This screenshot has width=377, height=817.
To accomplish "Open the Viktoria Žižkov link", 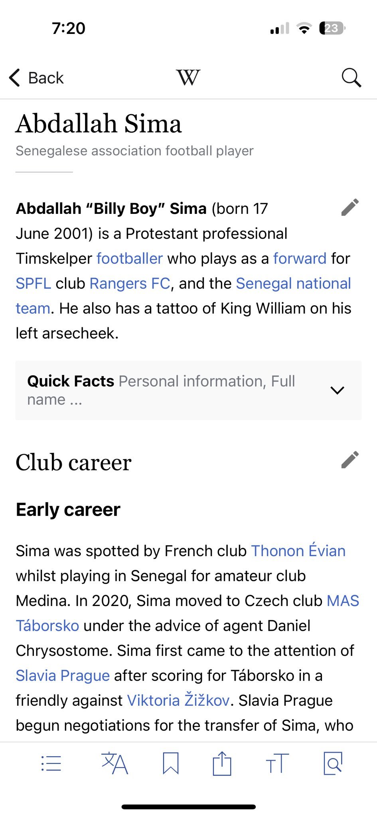I will (x=178, y=700).
